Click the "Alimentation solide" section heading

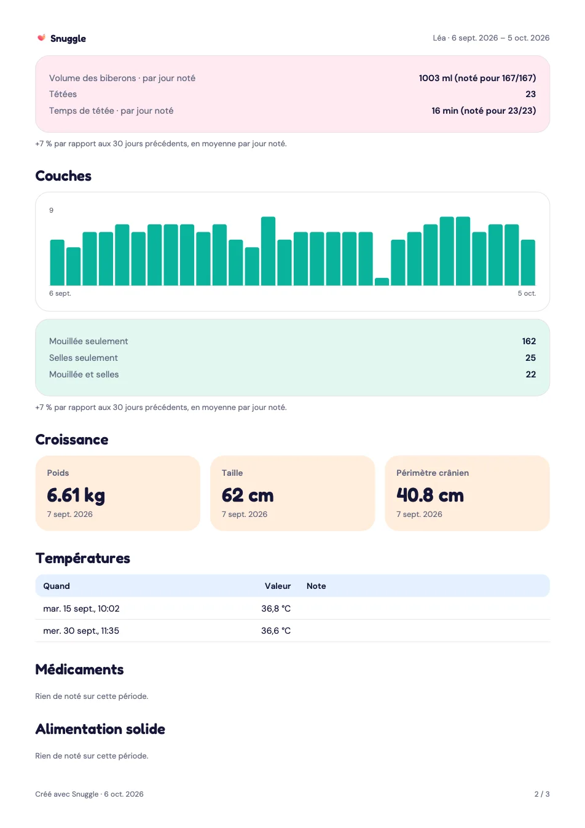[x=100, y=729]
